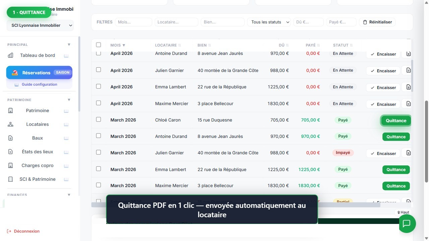Tick the select-all checkbox in table header
The height and width of the screenshot is (241, 429).
99,45
